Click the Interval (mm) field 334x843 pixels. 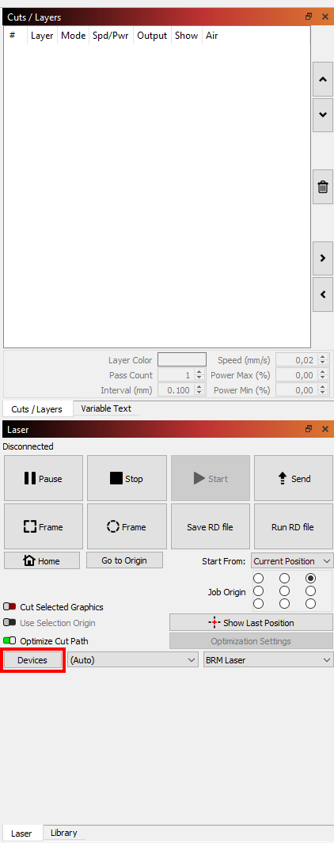182,389
